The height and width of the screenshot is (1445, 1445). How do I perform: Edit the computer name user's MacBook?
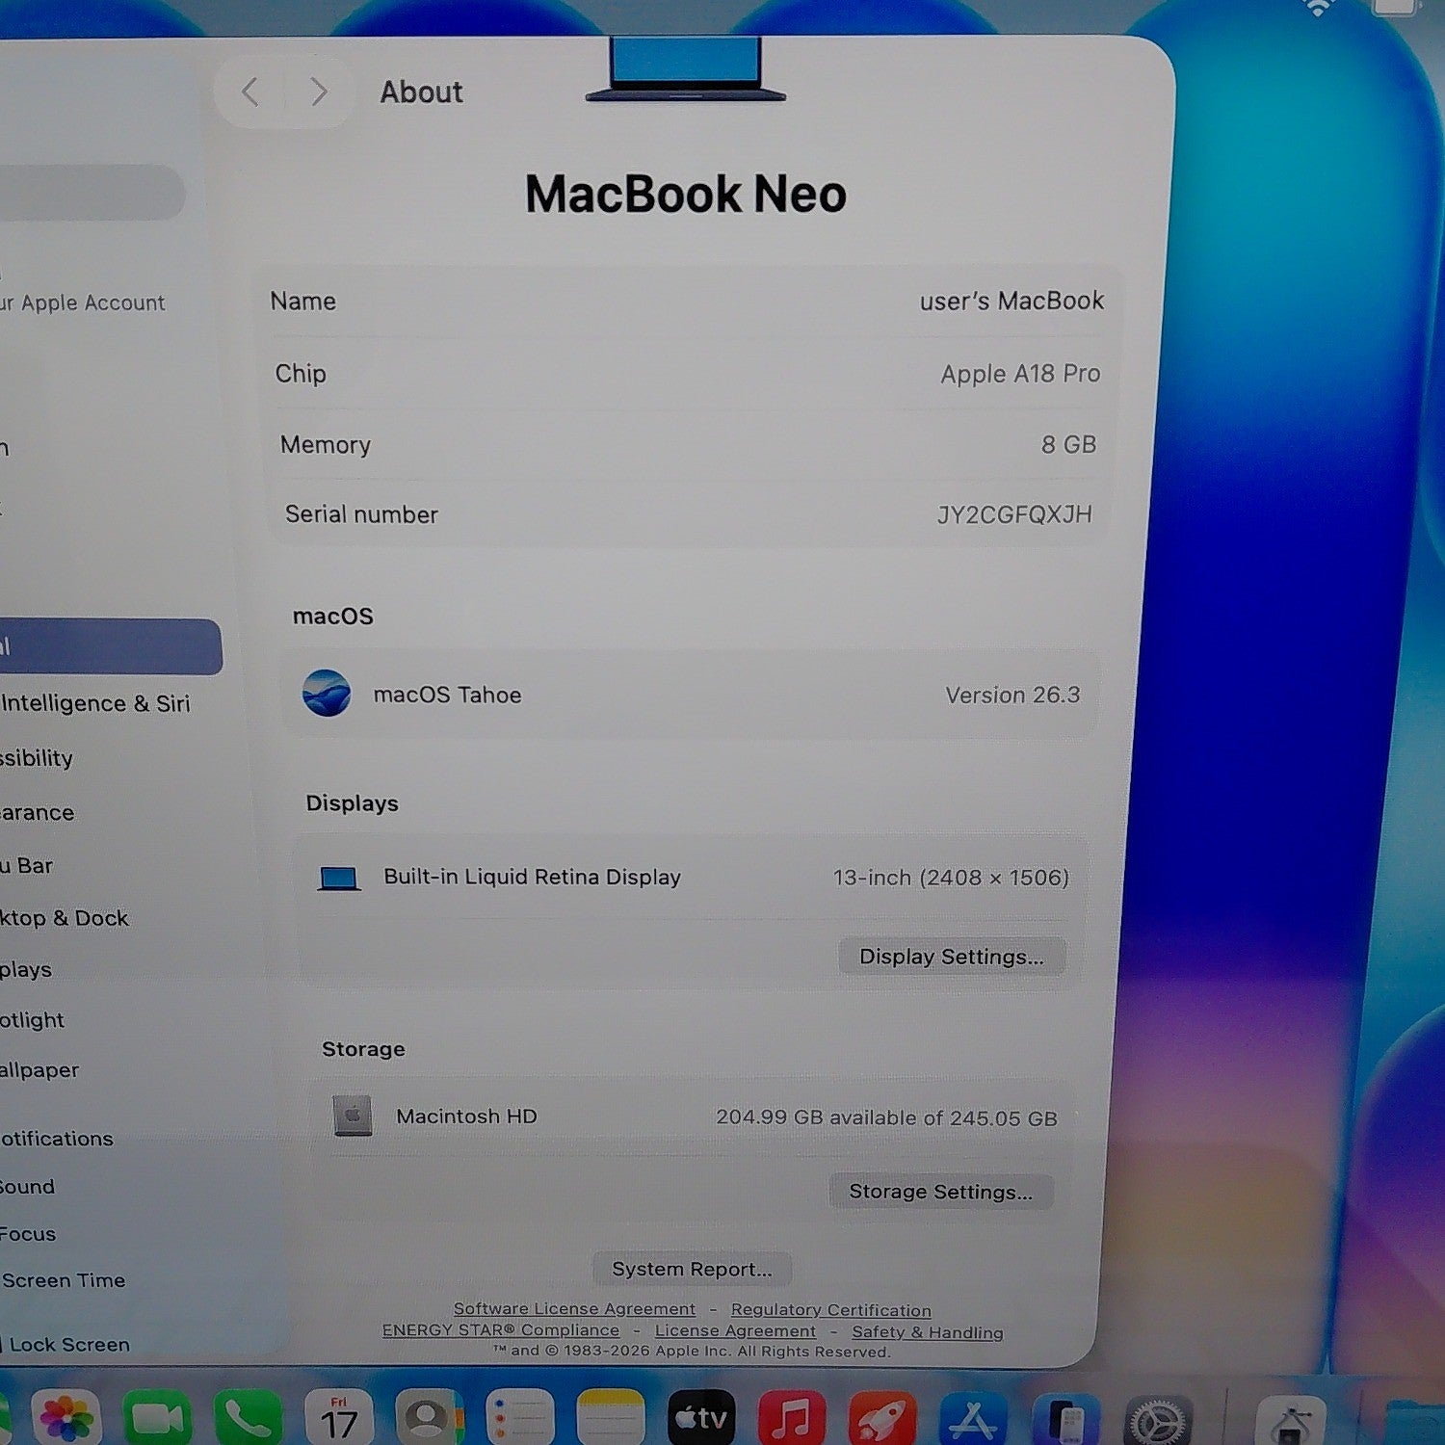point(1011,302)
